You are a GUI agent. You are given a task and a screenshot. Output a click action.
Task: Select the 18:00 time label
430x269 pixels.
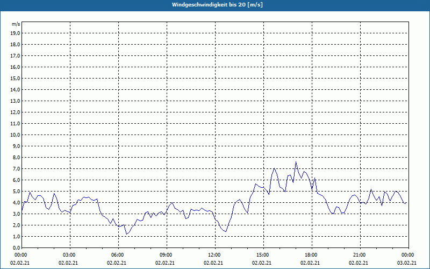coord(310,255)
